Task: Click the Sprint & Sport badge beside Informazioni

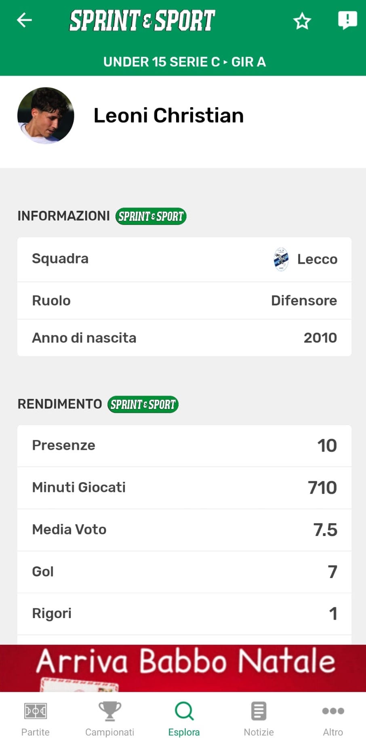Action: pyautogui.click(x=151, y=216)
